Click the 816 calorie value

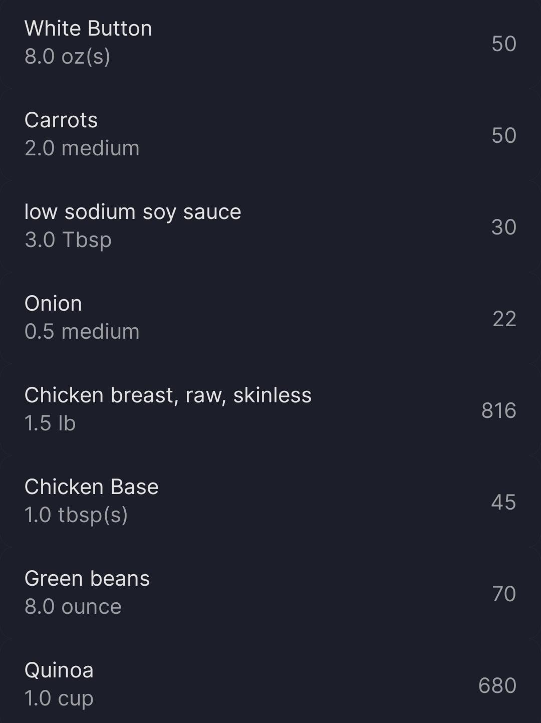pos(498,410)
